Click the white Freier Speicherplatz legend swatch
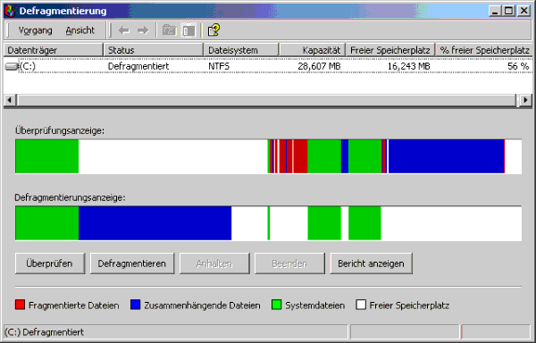This screenshot has height=343, width=536. (x=361, y=305)
